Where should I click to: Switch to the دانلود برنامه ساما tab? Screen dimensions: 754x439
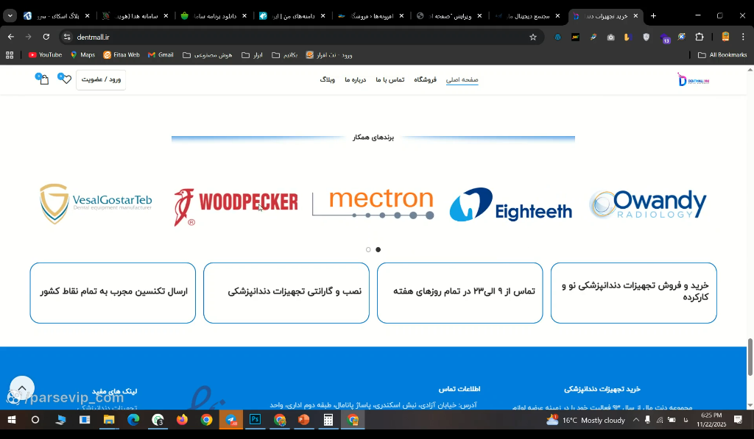tap(214, 16)
